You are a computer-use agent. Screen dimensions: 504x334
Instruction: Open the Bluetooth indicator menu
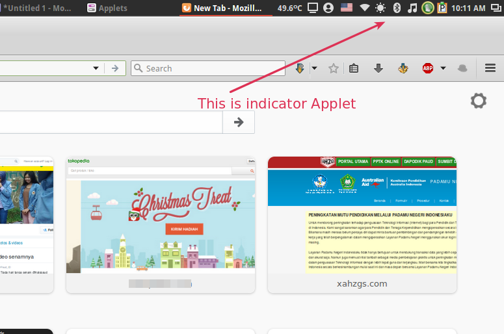click(397, 8)
